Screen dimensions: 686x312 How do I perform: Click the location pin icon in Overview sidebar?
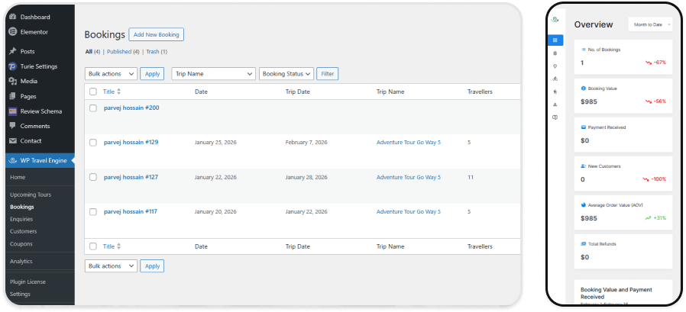click(555, 66)
